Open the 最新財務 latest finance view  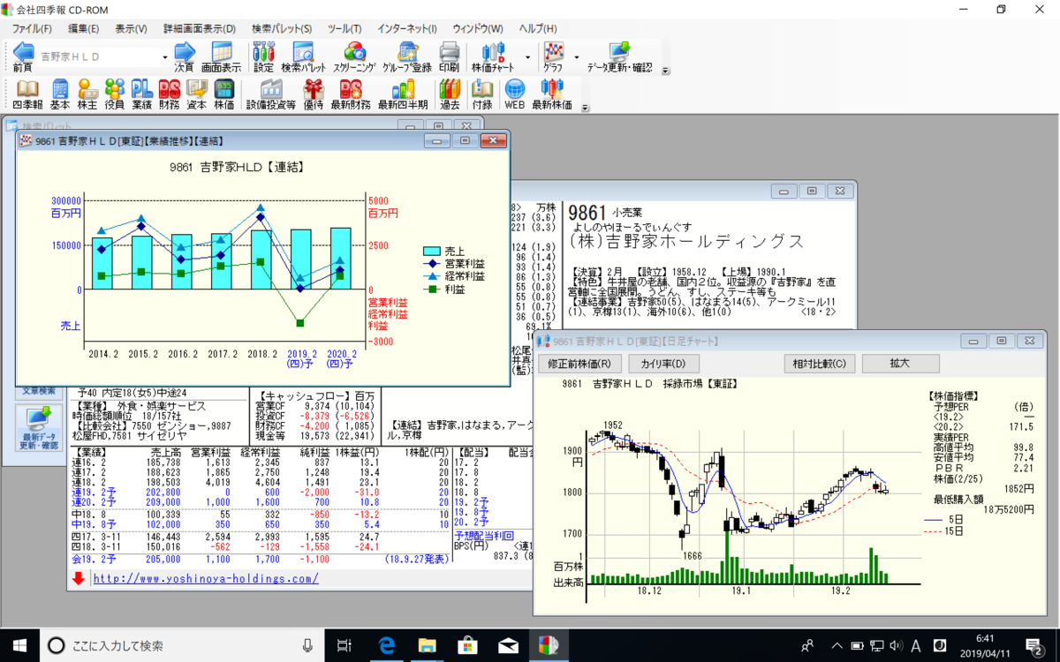351,94
